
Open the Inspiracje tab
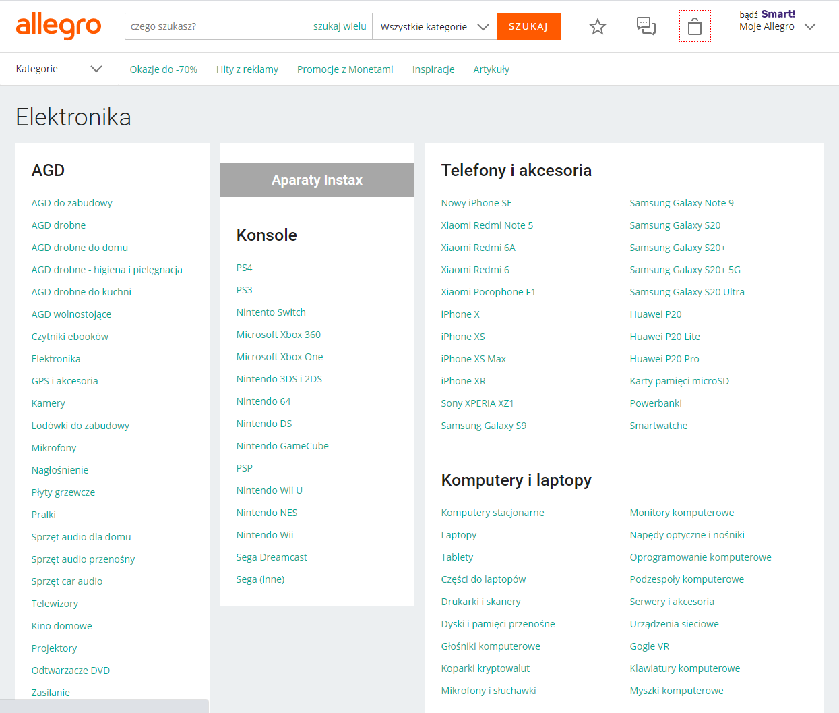click(x=433, y=69)
